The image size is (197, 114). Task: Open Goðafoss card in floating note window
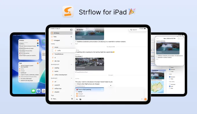click(x=168, y=48)
